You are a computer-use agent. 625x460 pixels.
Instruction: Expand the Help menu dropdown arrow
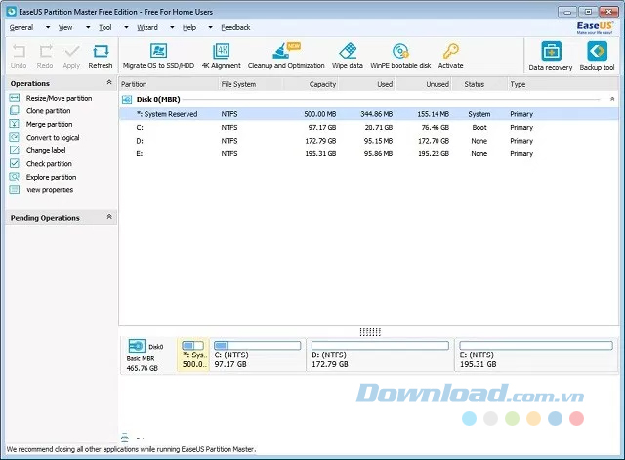[x=211, y=28]
